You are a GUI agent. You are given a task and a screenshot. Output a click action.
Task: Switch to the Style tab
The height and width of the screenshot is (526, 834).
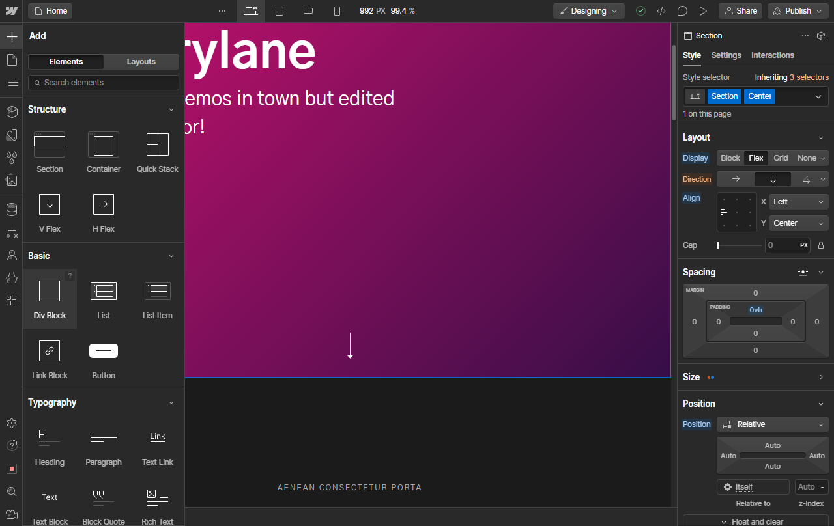pyautogui.click(x=692, y=55)
